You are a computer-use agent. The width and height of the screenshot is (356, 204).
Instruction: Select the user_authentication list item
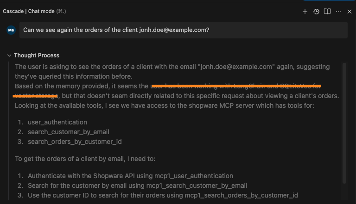57,122
